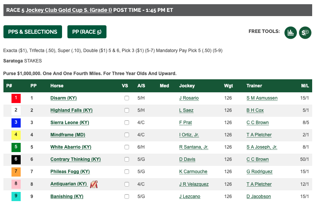Click the Horse column header

click(57, 86)
